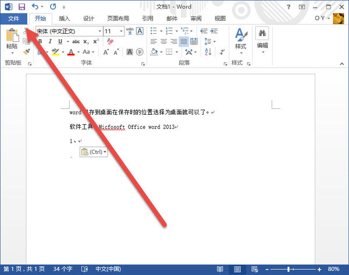Image resolution: width=349 pixels, height=275 pixels.
Task: Switch to the 视图 tab
Action: point(220,19)
